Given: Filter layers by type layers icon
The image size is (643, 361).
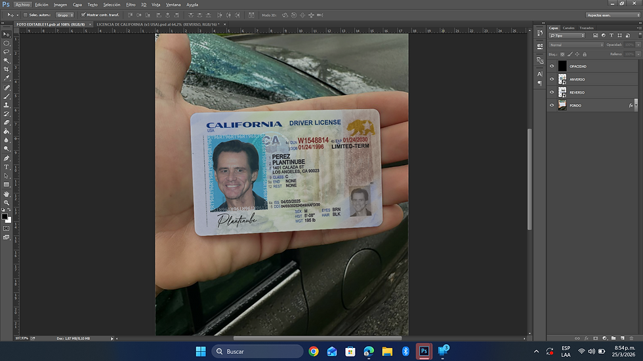Looking at the screenshot, I should tap(612, 35).
